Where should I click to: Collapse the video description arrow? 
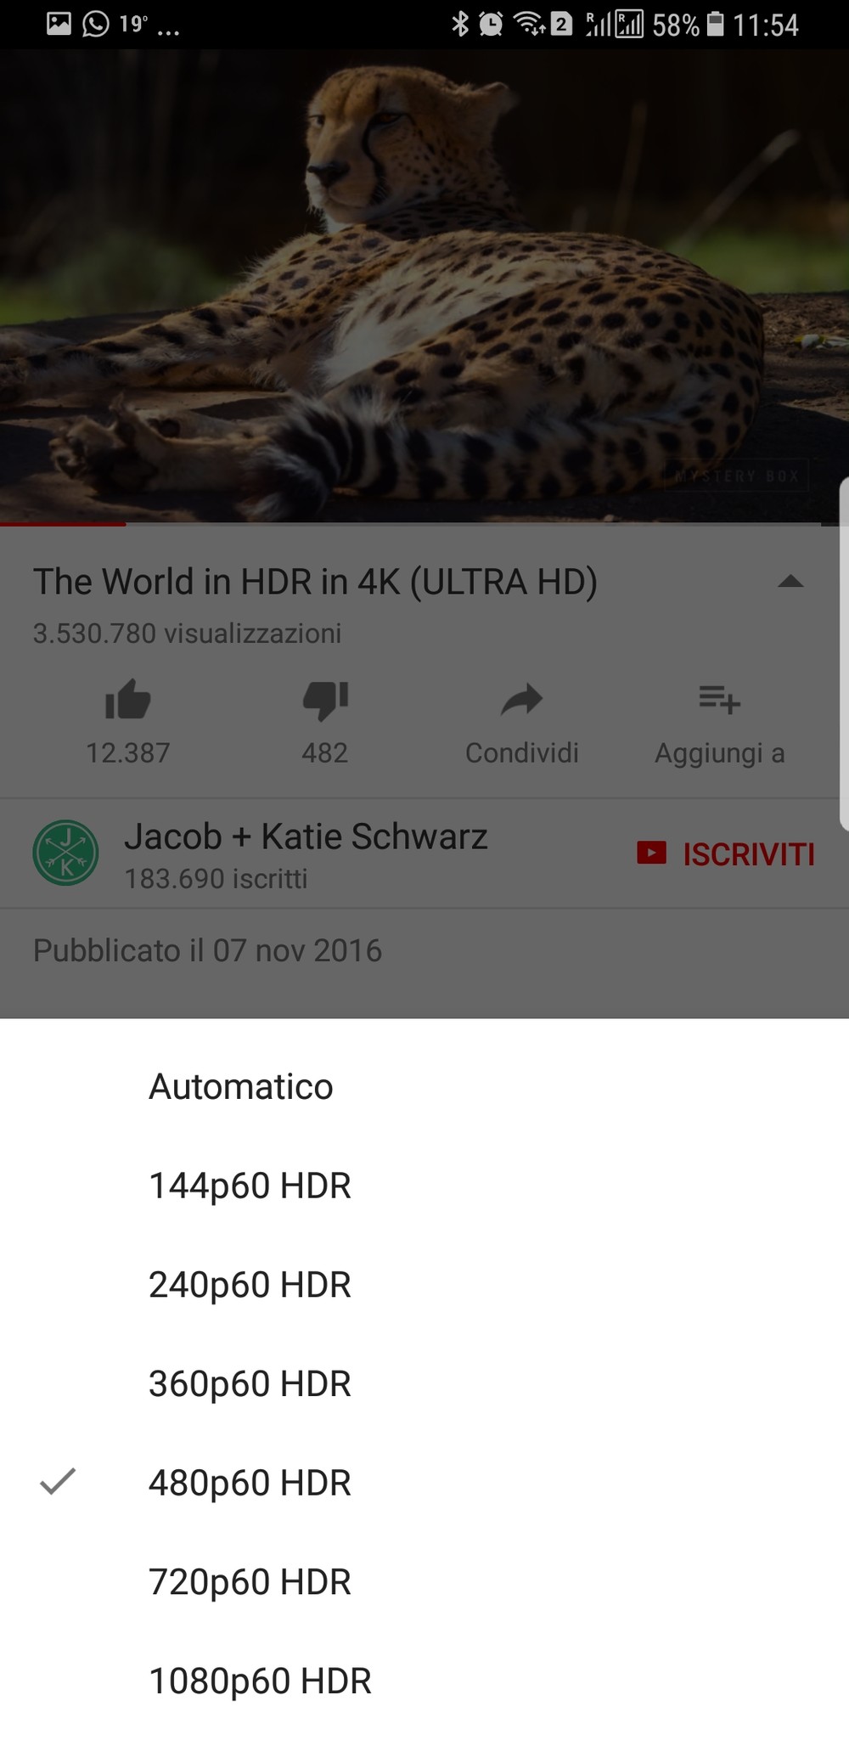point(790,582)
